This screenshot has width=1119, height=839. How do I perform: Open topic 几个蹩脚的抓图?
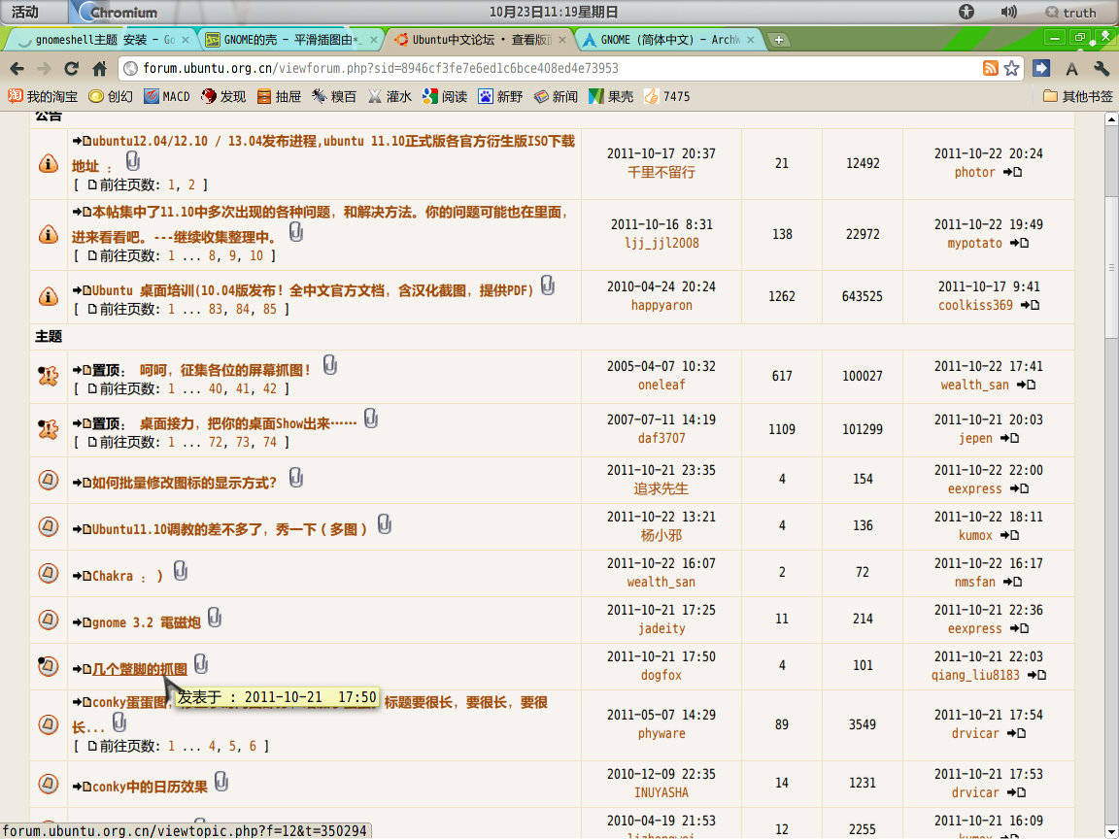coord(140,669)
